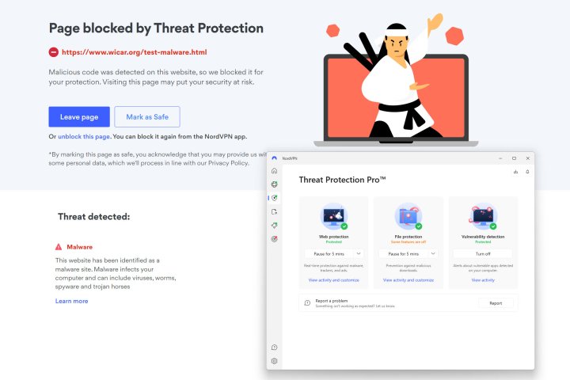
Task: Select the Threat Protection shield sidebar icon
Action: pos(274,197)
